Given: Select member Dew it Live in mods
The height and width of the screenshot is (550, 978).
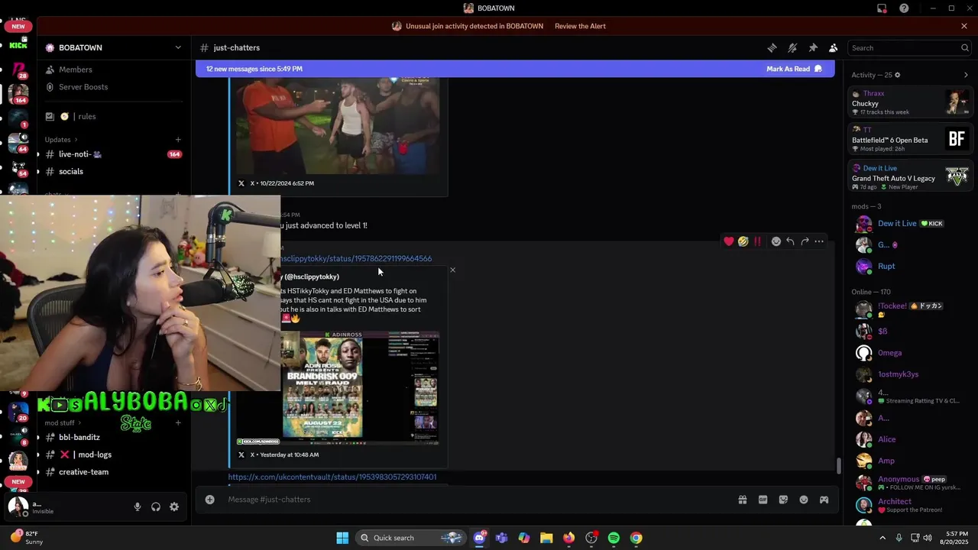Looking at the screenshot, I should (x=911, y=224).
